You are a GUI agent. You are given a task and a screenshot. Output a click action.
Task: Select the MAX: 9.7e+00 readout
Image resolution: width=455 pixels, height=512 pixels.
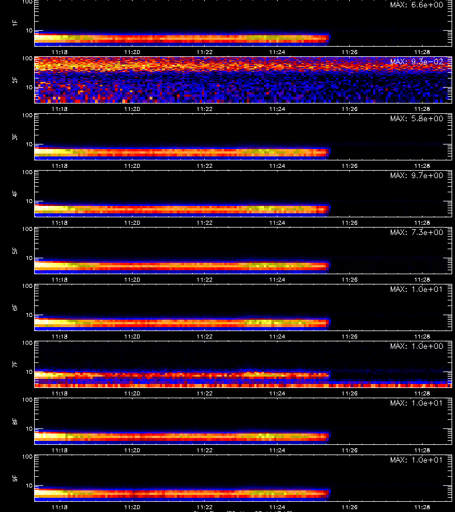coord(416,175)
